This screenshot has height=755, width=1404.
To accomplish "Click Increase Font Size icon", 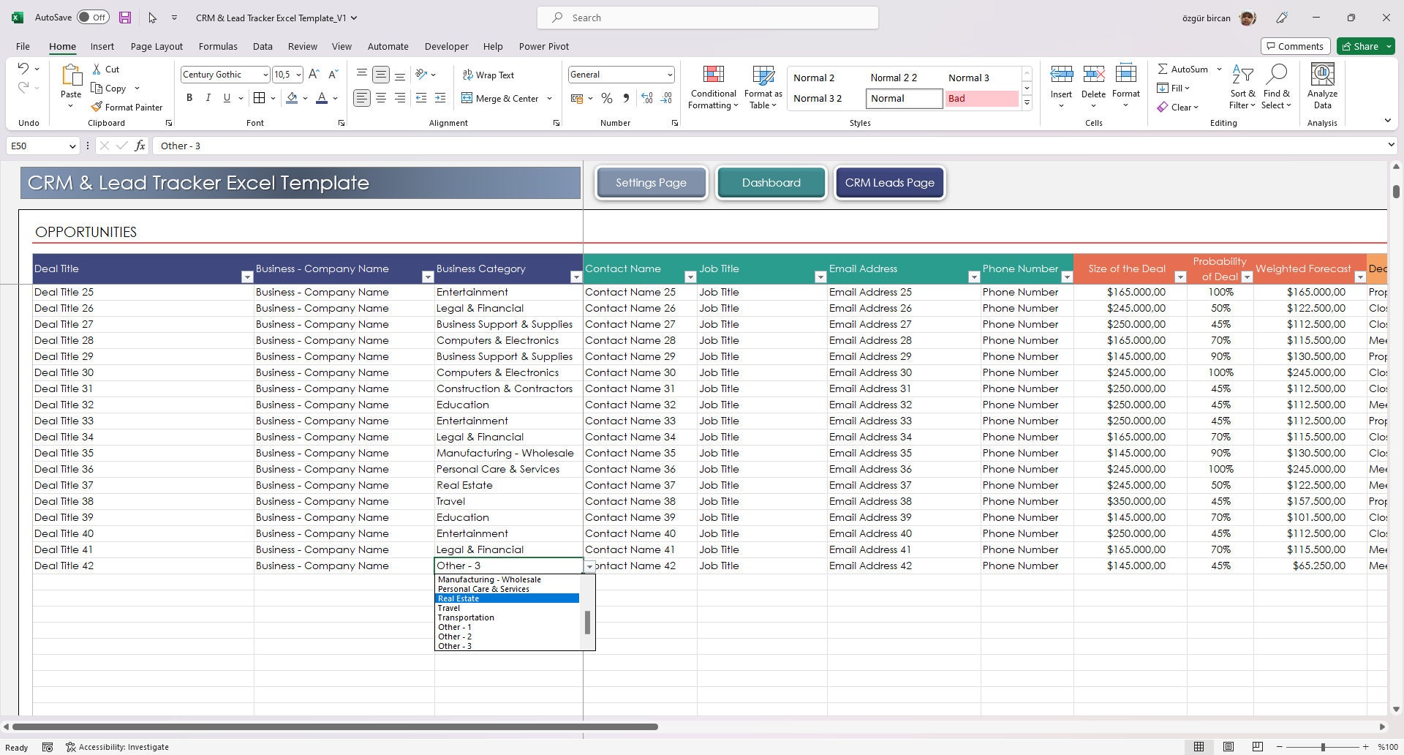I will click(x=314, y=74).
